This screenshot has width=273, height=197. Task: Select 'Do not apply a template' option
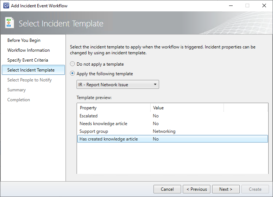tap(73, 64)
